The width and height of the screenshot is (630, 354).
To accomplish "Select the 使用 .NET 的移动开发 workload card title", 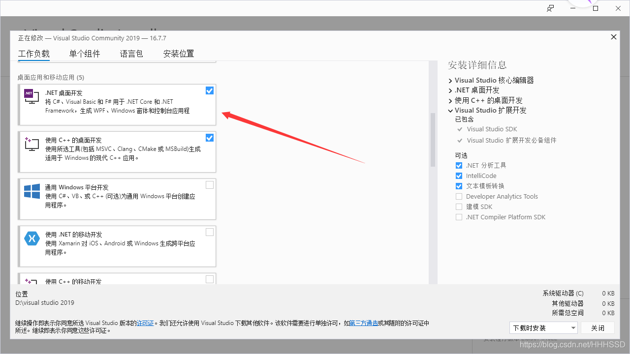I will [73, 235].
